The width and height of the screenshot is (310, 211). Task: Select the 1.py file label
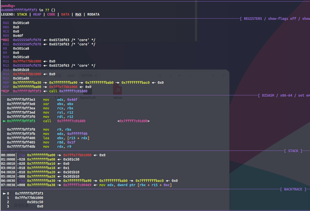(x=58, y=97)
